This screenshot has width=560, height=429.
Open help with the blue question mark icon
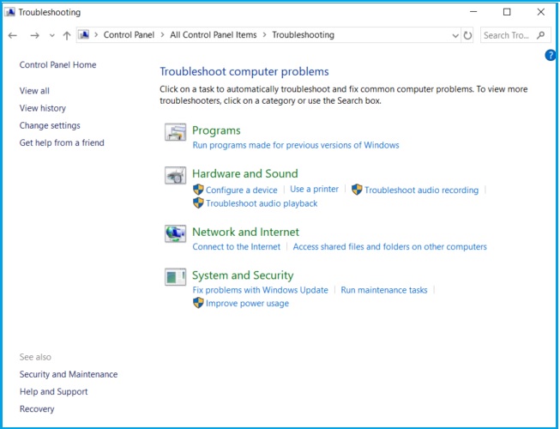(x=551, y=56)
